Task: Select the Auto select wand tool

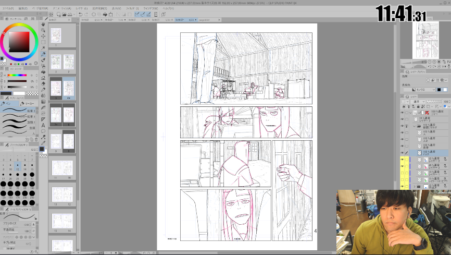Action: point(43,48)
